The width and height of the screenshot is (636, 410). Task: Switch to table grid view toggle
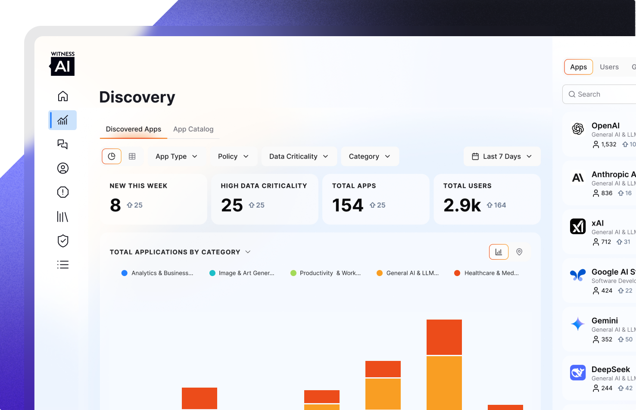(132, 156)
